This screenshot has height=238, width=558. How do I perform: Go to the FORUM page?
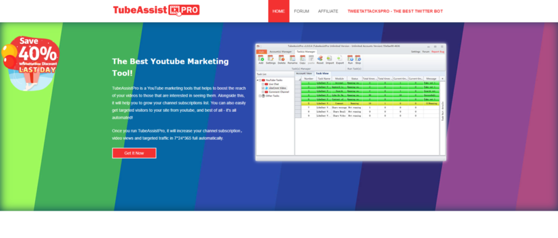301,11
